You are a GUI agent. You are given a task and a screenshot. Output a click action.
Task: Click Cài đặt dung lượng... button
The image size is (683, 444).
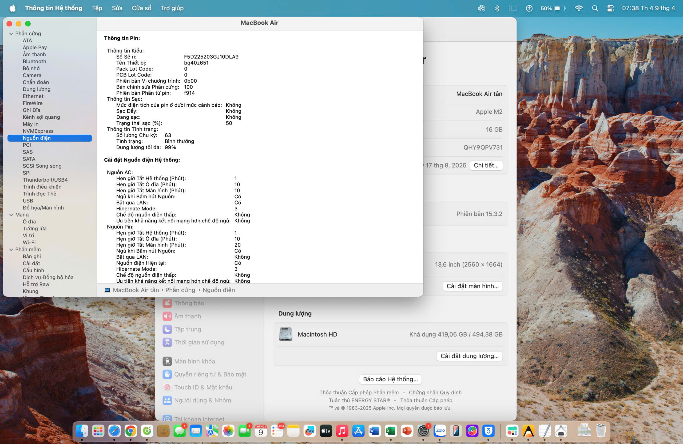click(x=470, y=356)
